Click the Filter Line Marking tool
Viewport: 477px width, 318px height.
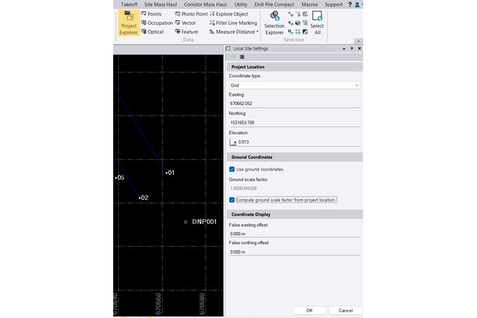pos(233,23)
